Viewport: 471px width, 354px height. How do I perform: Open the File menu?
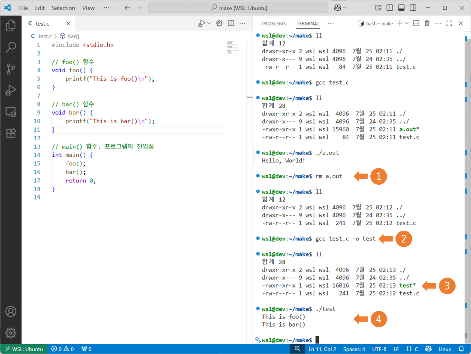pyautogui.click(x=23, y=8)
